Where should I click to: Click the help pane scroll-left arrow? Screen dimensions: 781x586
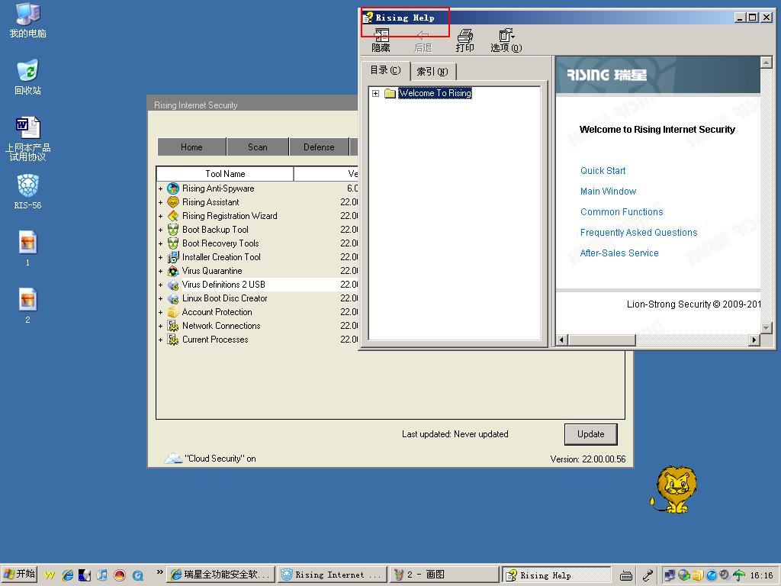pos(562,340)
